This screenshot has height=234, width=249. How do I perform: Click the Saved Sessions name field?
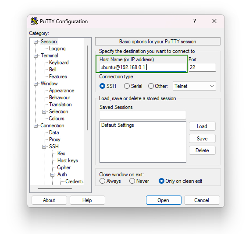point(143,115)
